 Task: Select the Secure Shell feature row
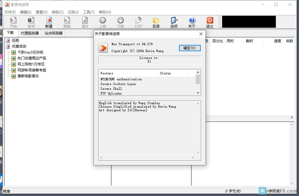[x=111, y=89]
